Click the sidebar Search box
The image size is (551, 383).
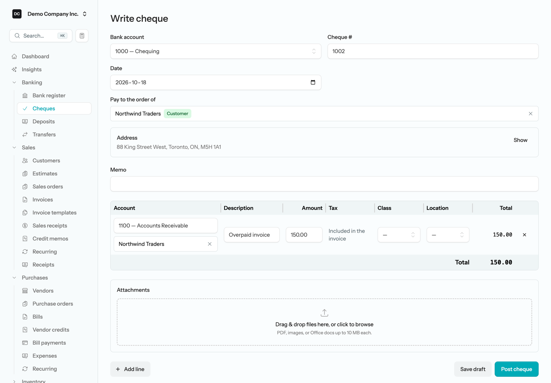click(41, 36)
